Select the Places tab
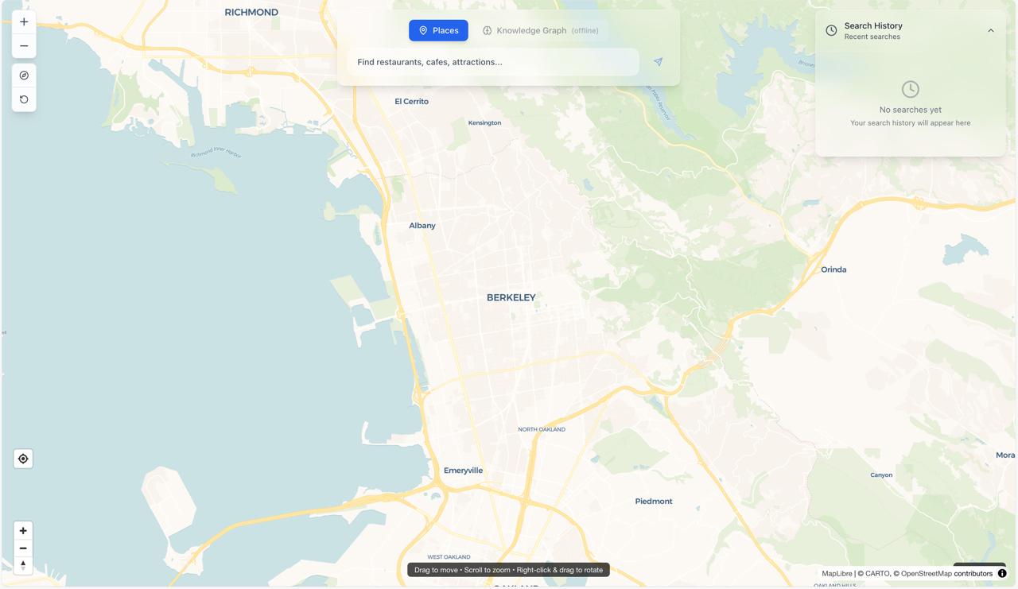Image resolution: width=1018 pixels, height=589 pixels. 438,30
